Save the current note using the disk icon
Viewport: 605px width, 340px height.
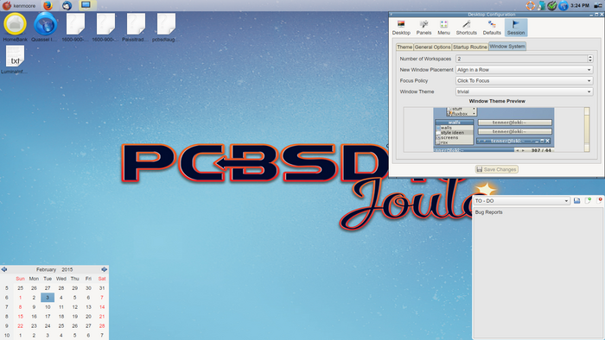(x=576, y=200)
